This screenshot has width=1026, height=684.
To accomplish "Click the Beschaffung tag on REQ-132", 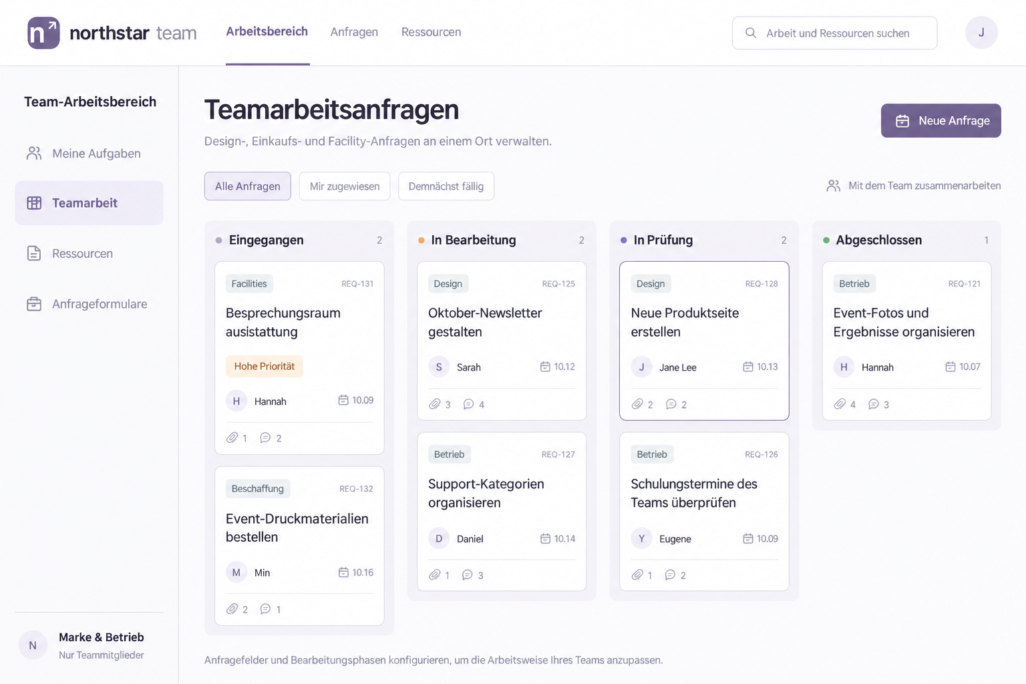I will (258, 489).
